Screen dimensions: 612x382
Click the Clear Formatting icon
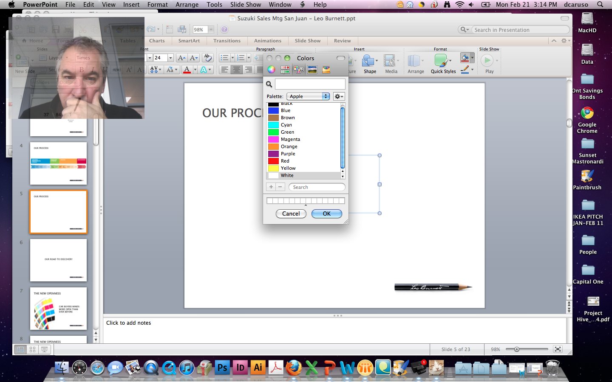tap(207, 58)
